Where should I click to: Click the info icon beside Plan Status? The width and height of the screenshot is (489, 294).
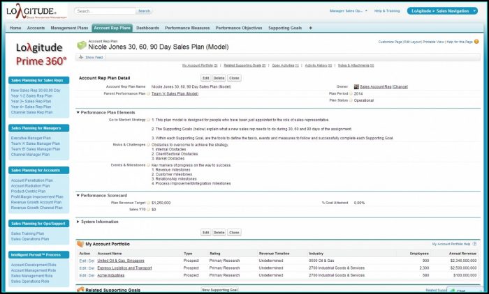tap(351, 100)
